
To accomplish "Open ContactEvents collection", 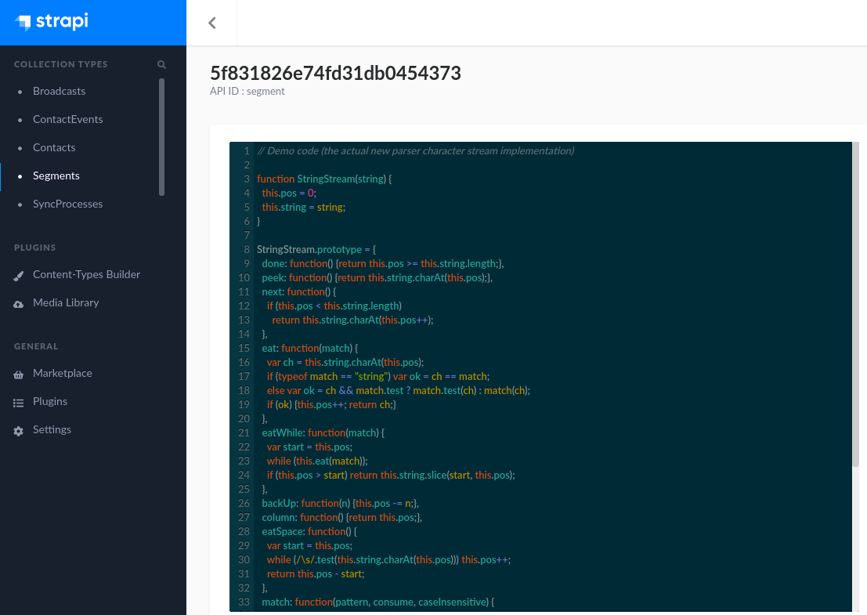I will [x=67, y=119].
